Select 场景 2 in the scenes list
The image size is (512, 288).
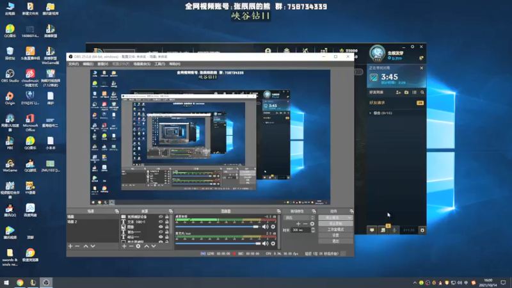pyautogui.click(x=93, y=221)
